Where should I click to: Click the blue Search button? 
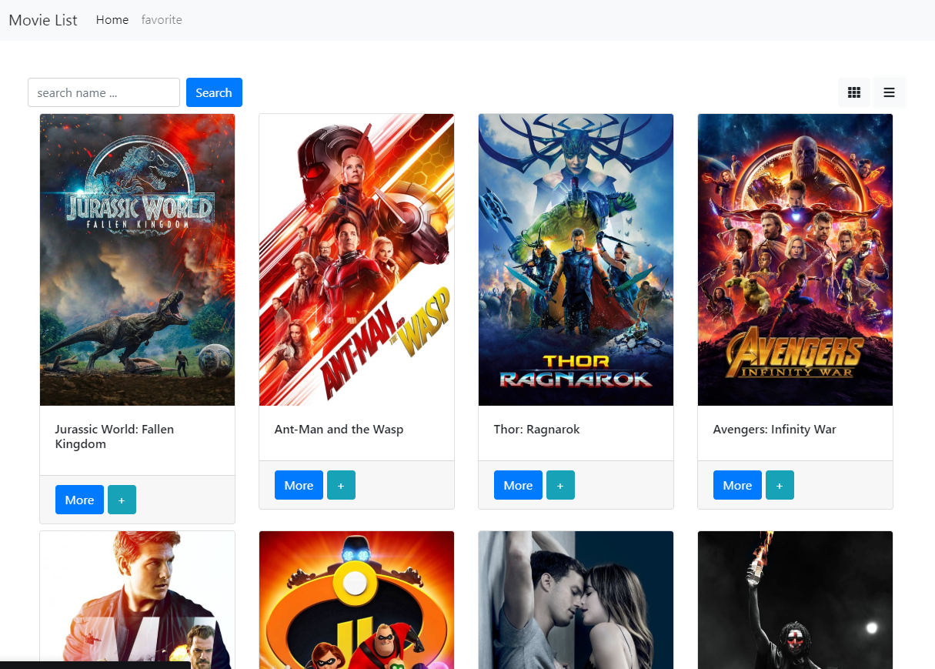click(214, 92)
